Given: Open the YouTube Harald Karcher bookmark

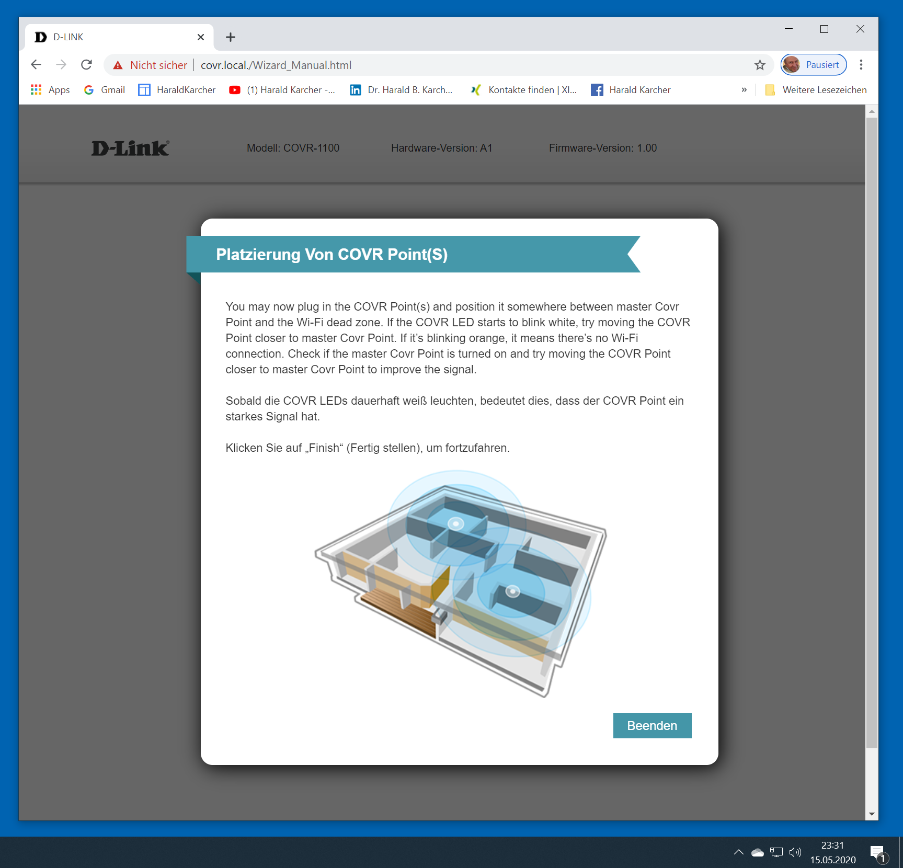Looking at the screenshot, I should 282,90.
